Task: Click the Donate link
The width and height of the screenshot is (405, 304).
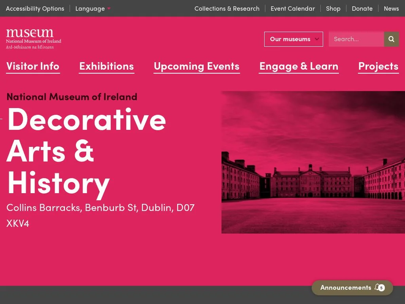Action: pyautogui.click(x=362, y=9)
